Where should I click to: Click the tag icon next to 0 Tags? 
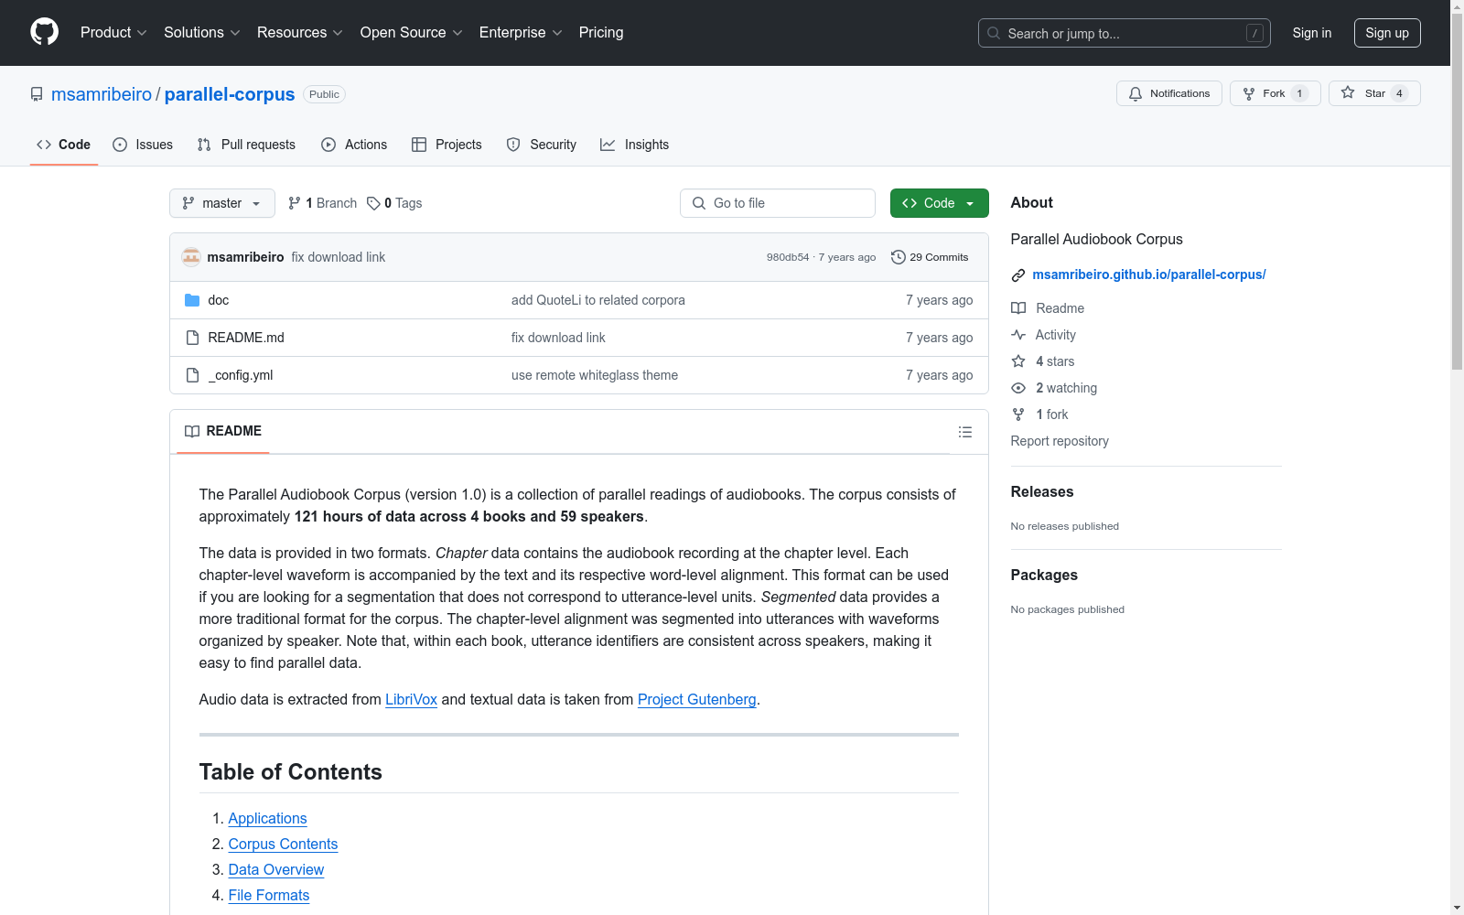[x=373, y=203]
